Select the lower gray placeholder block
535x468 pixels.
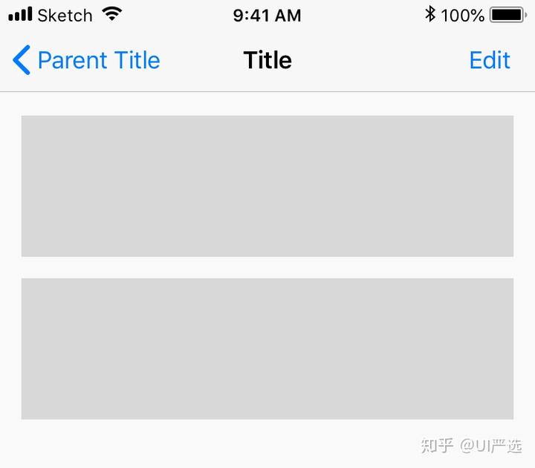pos(267,348)
